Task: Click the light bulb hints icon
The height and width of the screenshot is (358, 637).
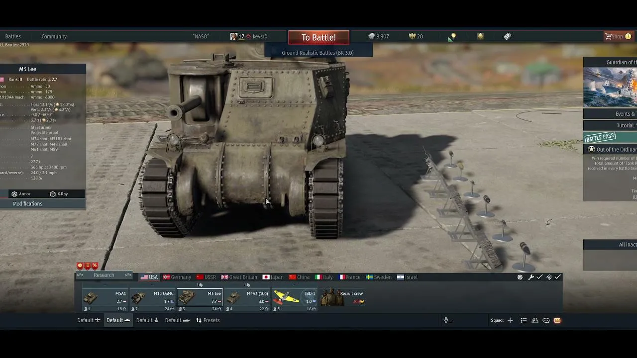Action: tap(453, 36)
